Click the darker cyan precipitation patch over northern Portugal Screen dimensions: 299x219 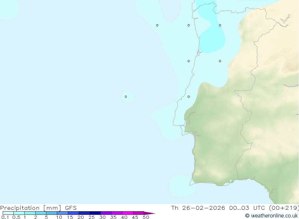click(x=212, y=40)
